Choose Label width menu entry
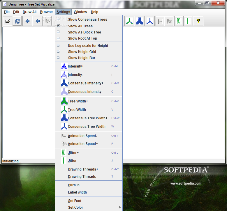 pos(89,192)
